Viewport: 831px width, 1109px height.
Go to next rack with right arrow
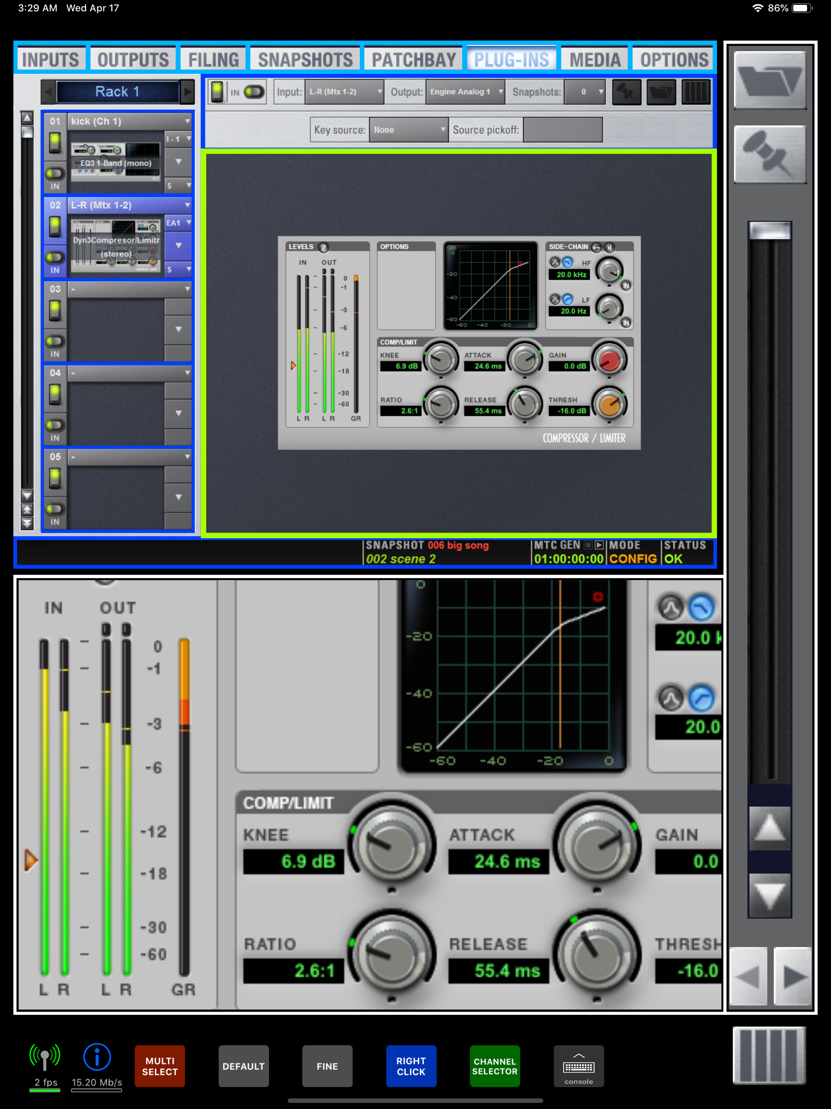click(187, 92)
